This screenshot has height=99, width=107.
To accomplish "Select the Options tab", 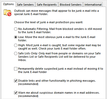I will 8,4.
